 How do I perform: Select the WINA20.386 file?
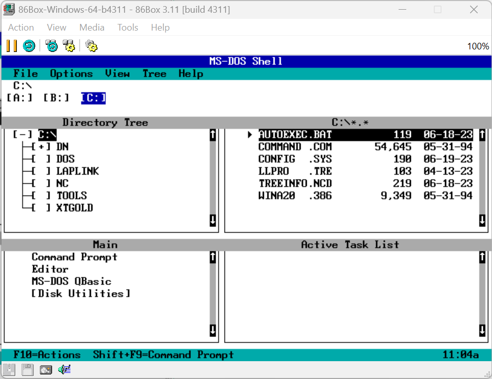[365, 196]
